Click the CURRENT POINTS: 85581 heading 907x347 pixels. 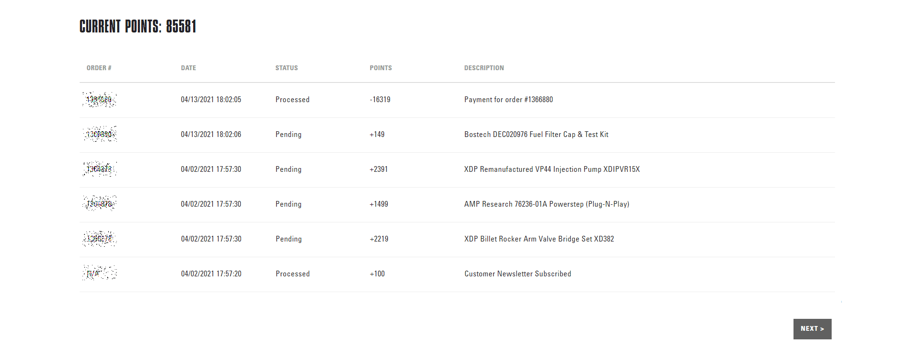coord(138,27)
